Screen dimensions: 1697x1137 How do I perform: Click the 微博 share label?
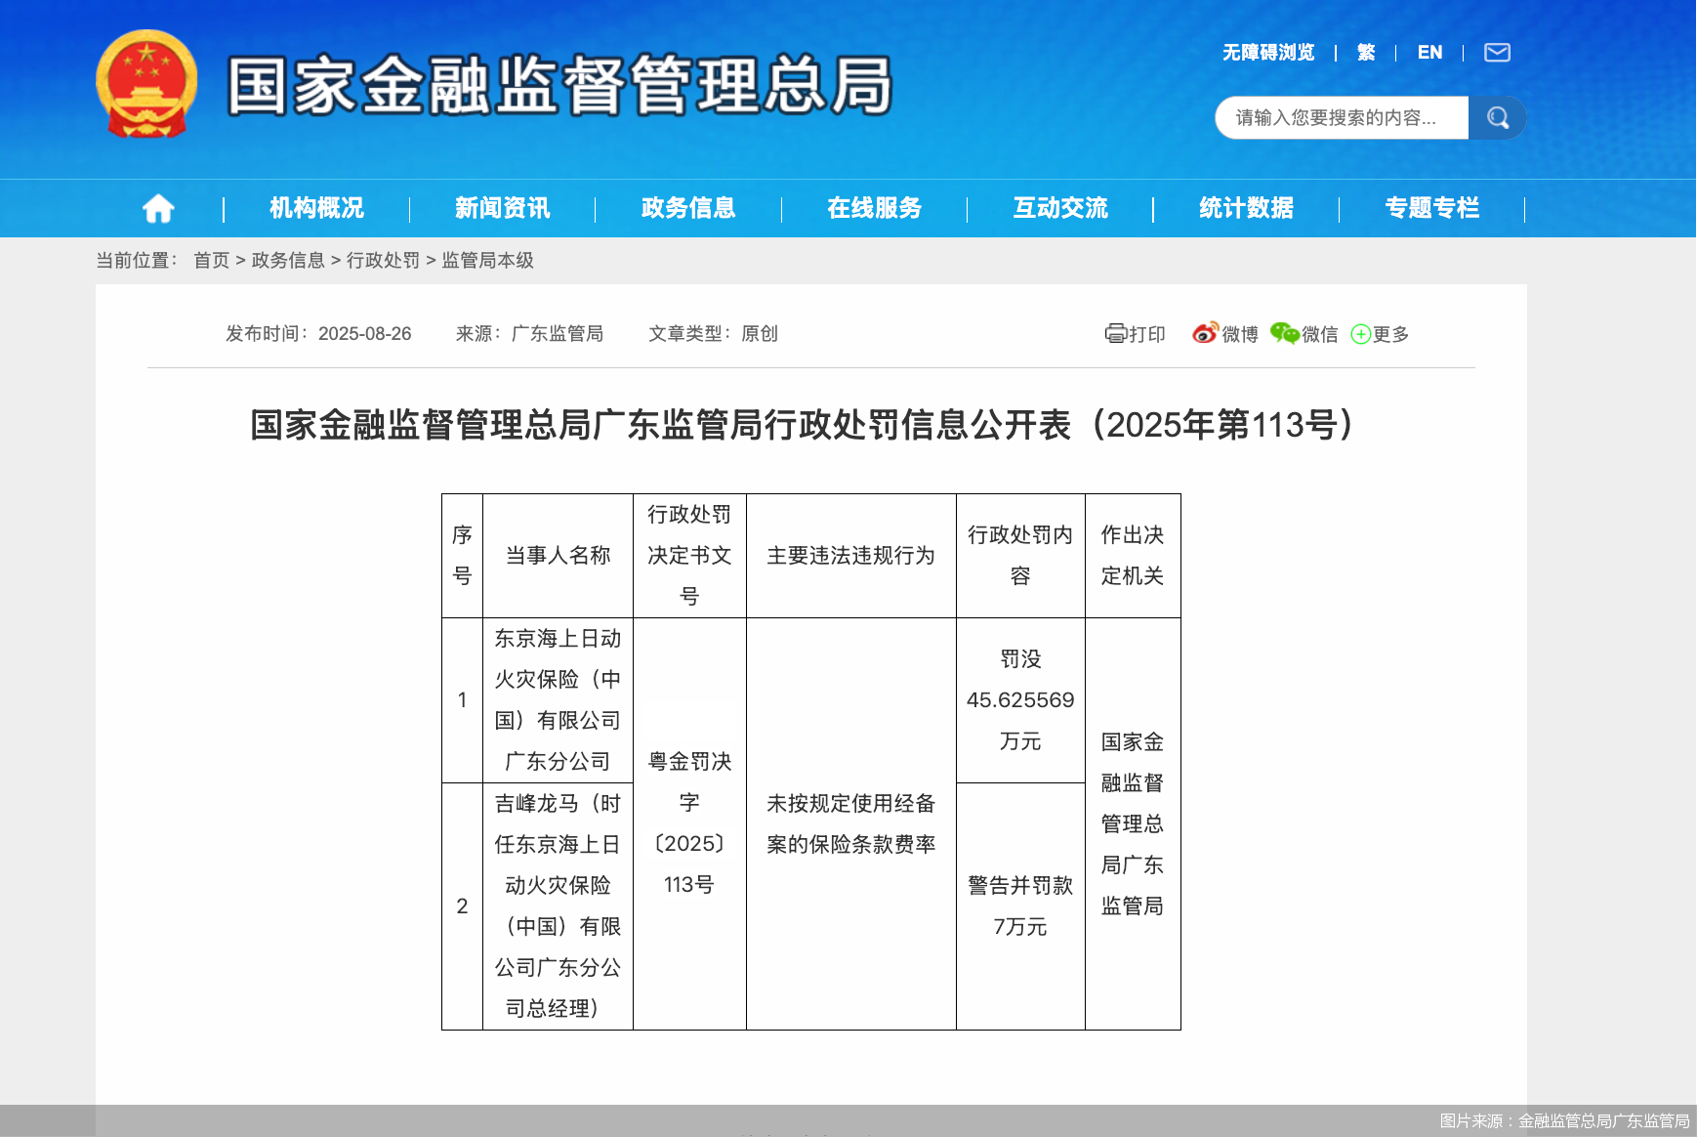point(1240,335)
